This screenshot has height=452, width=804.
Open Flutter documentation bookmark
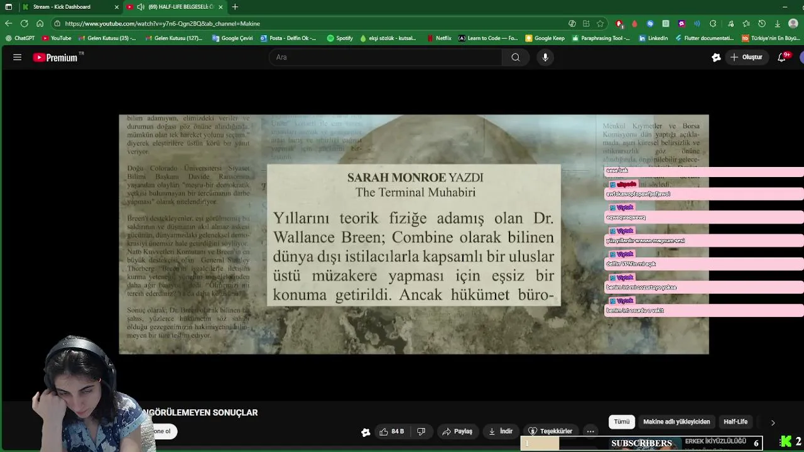pos(705,38)
